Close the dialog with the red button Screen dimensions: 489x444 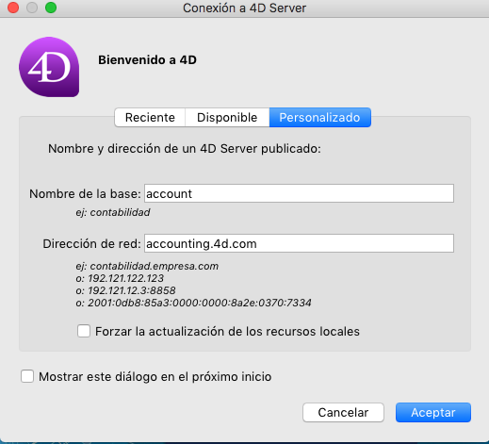[x=13, y=8]
